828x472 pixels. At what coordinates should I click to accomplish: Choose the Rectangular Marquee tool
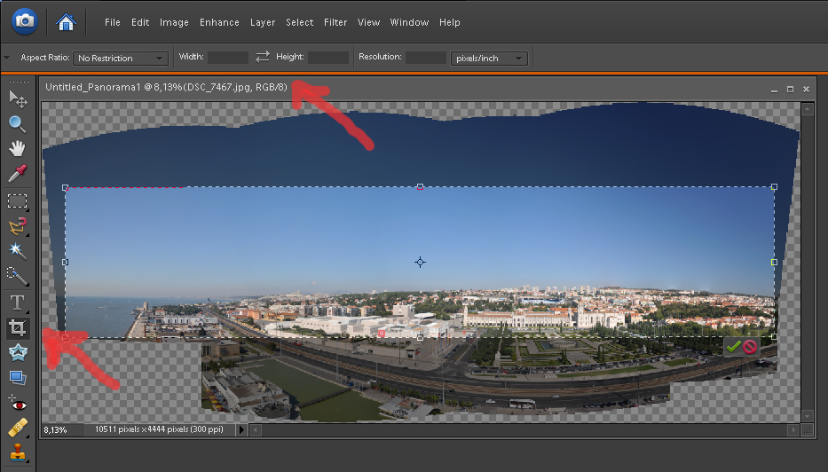pyautogui.click(x=17, y=201)
